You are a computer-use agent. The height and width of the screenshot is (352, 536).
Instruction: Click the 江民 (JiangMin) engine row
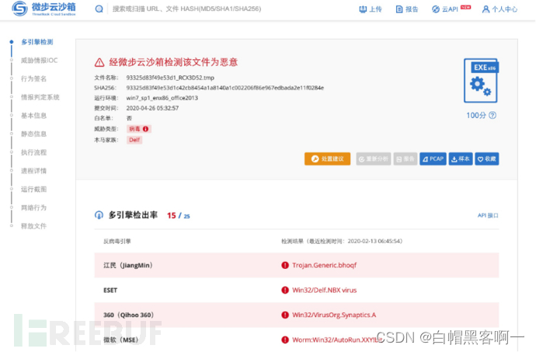coord(297,265)
